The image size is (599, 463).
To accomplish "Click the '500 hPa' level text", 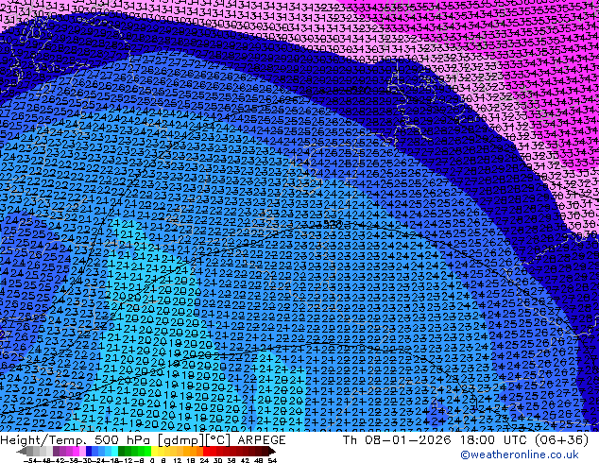I will click(122, 440).
